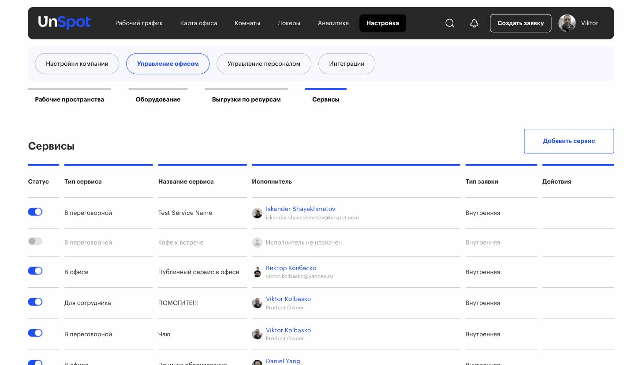
Task: Open Viktor's profile avatar
Action: coord(567,23)
